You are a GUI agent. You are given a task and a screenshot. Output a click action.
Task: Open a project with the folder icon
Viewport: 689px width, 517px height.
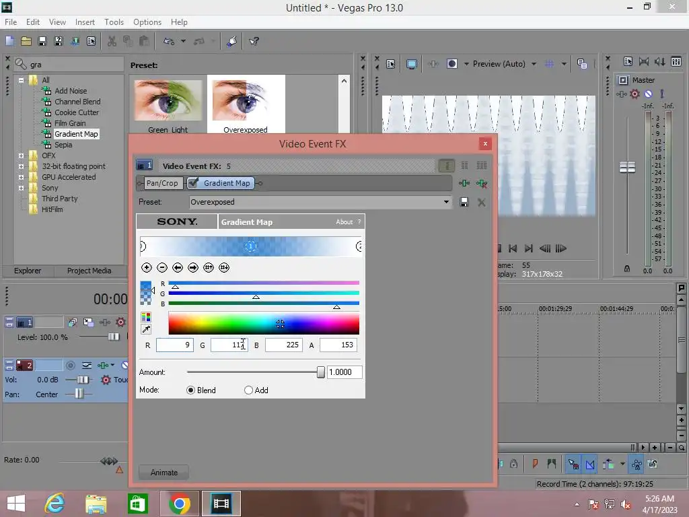(26, 41)
